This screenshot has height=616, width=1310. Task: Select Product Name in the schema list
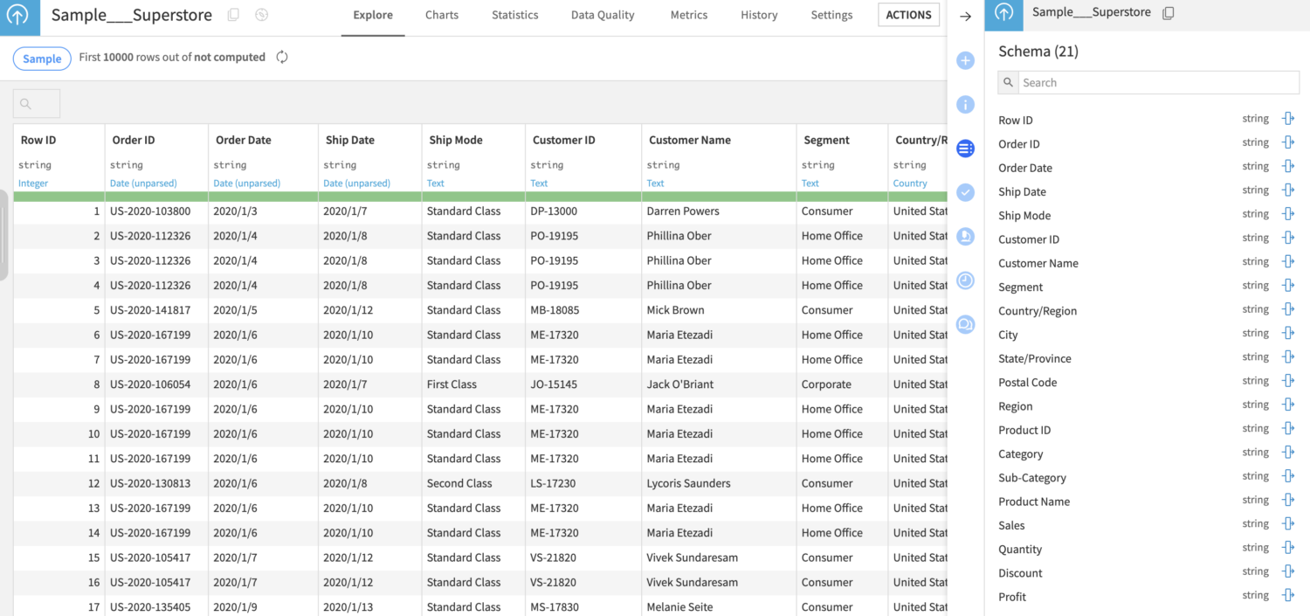tap(1034, 502)
